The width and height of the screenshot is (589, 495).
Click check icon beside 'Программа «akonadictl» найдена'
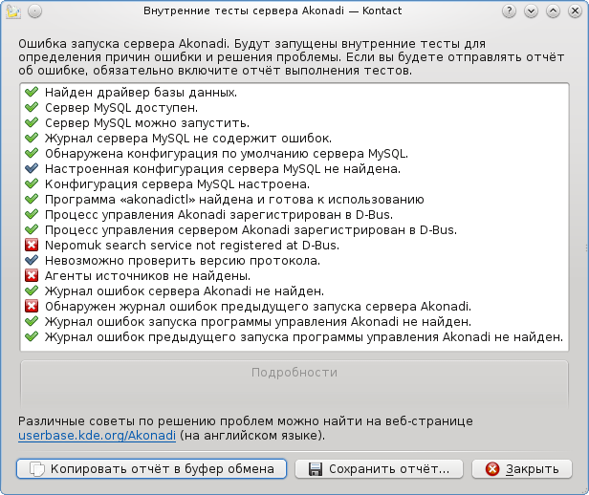tap(32, 199)
